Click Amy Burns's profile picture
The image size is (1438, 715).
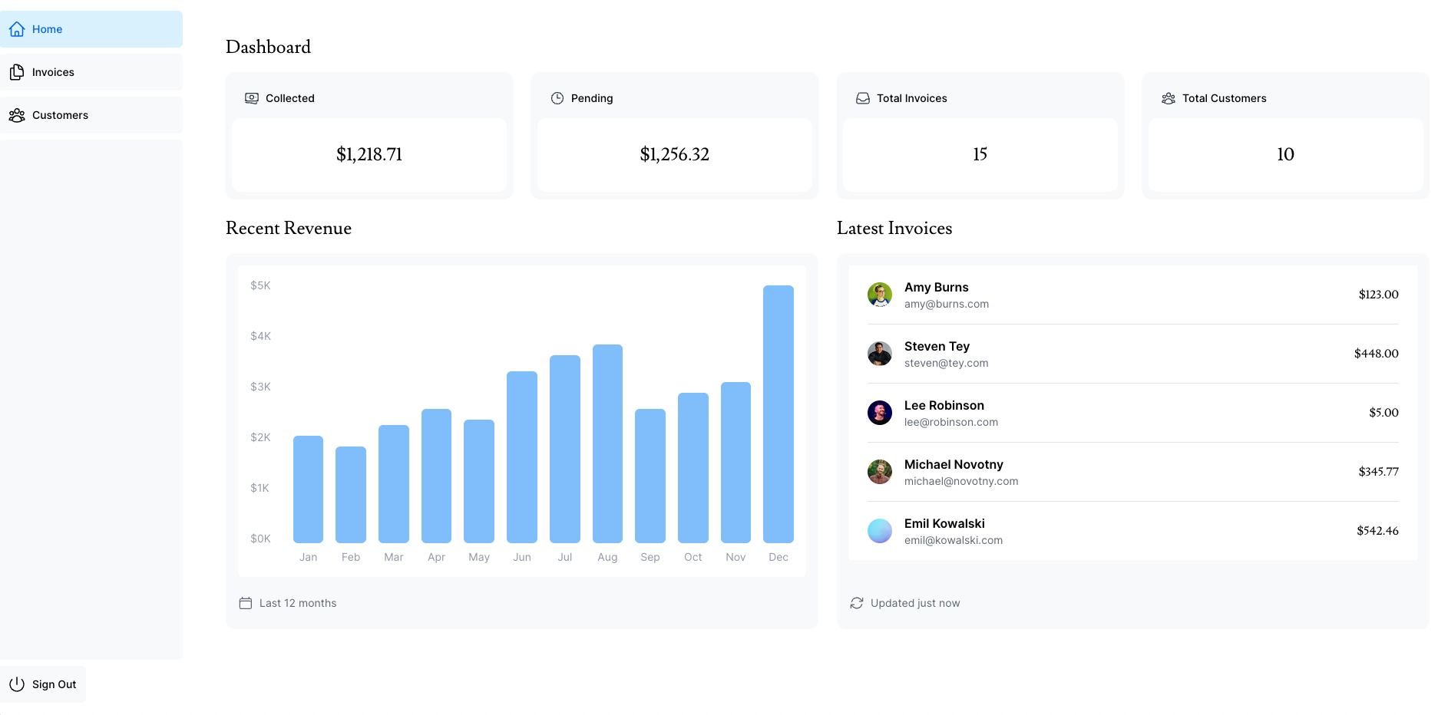point(880,295)
